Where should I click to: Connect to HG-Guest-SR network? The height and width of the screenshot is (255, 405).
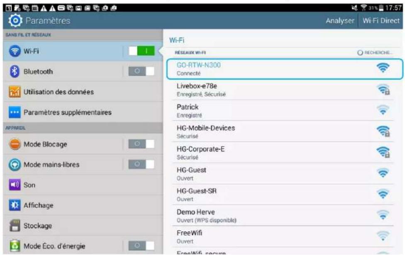click(283, 194)
